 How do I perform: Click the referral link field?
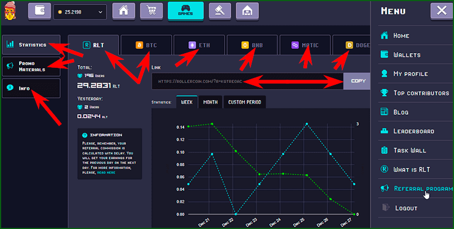(x=248, y=81)
